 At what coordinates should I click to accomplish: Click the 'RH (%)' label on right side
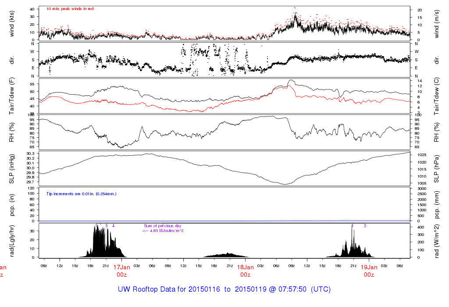click(436, 132)
